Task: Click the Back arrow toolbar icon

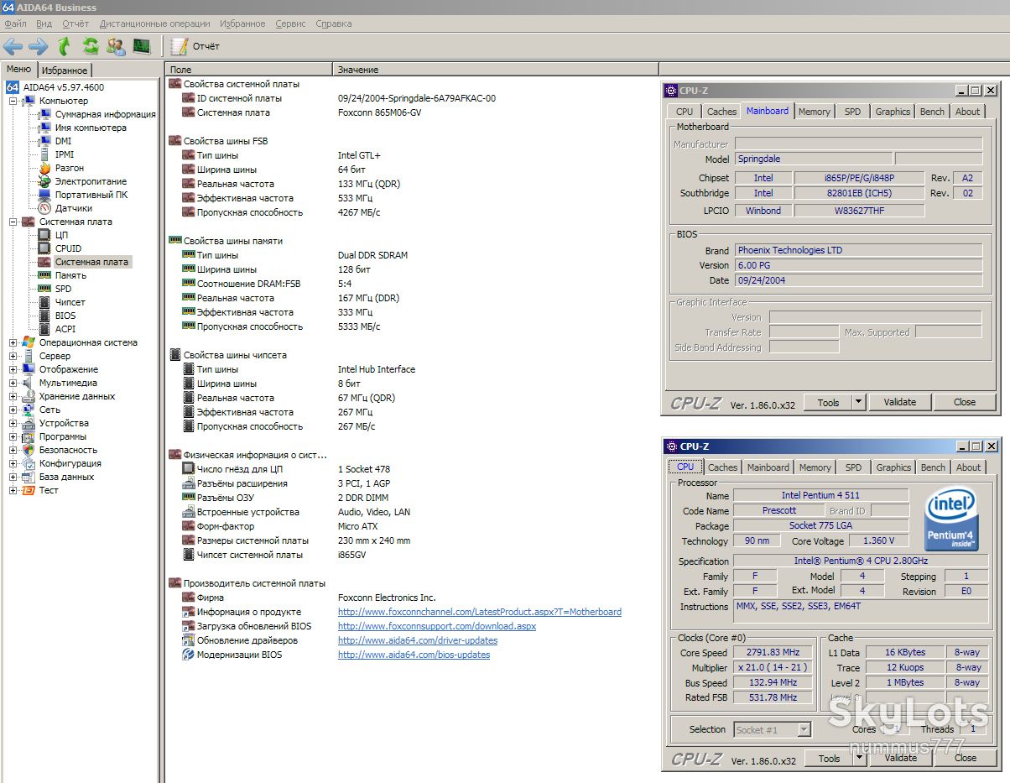Action: click(13, 46)
